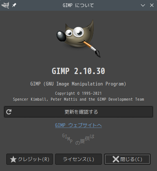Open the Wilber window menu icon in title bar
The width and height of the screenshot is (157, 171).
click(x=5, y=5)
